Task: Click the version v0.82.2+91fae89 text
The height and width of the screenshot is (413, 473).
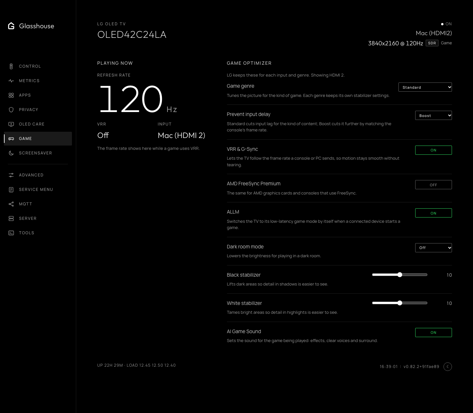Action: tap(421, 367)
